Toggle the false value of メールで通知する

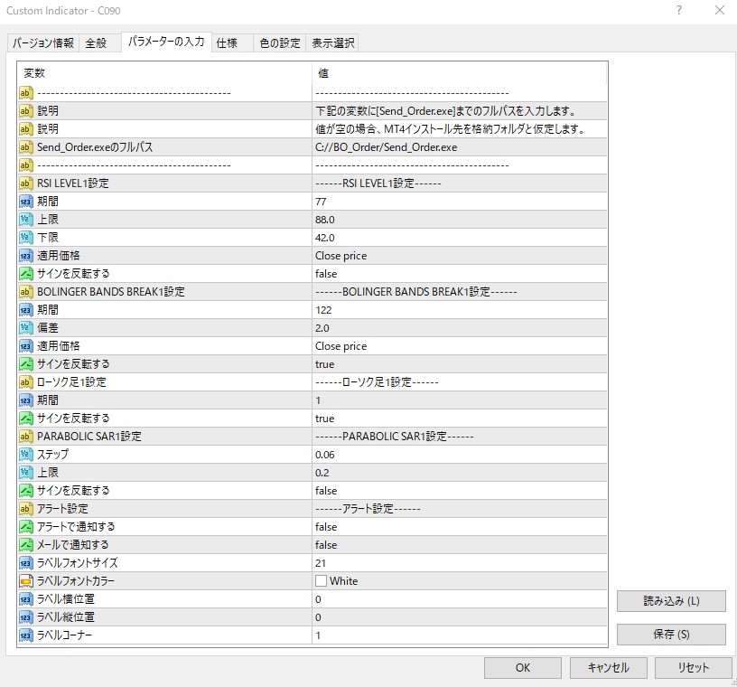coord(326,545)
